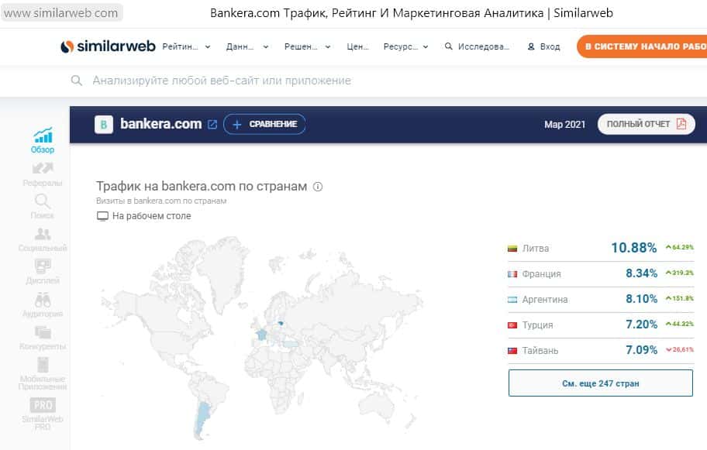Expand the Ресурс... navigation dropdown
The image size is (707, 450).
pos(405,46)
